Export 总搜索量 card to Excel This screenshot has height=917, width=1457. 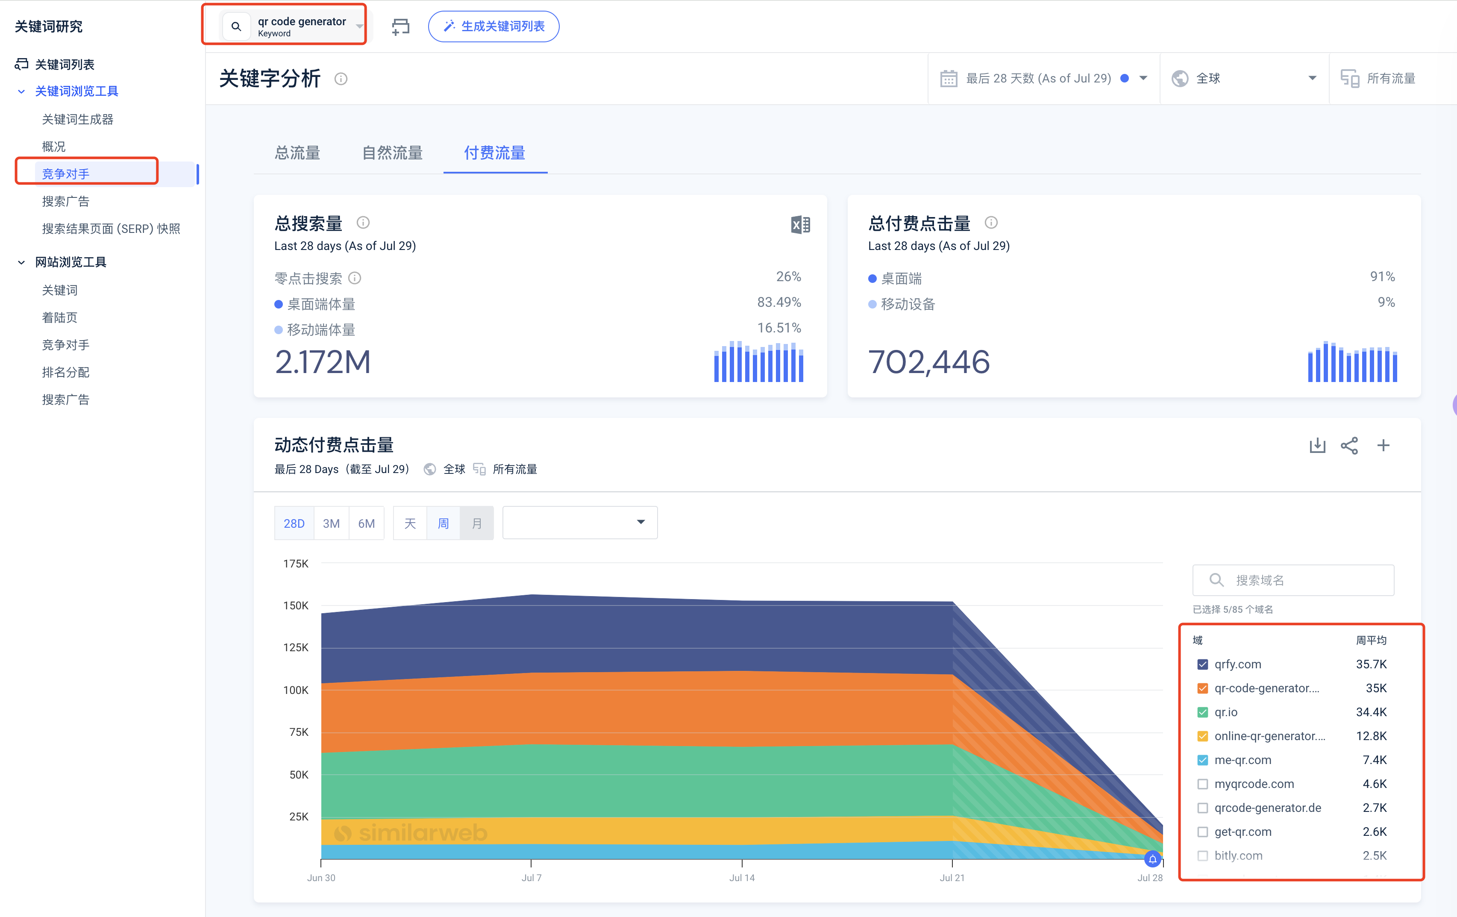pos(800,225)
